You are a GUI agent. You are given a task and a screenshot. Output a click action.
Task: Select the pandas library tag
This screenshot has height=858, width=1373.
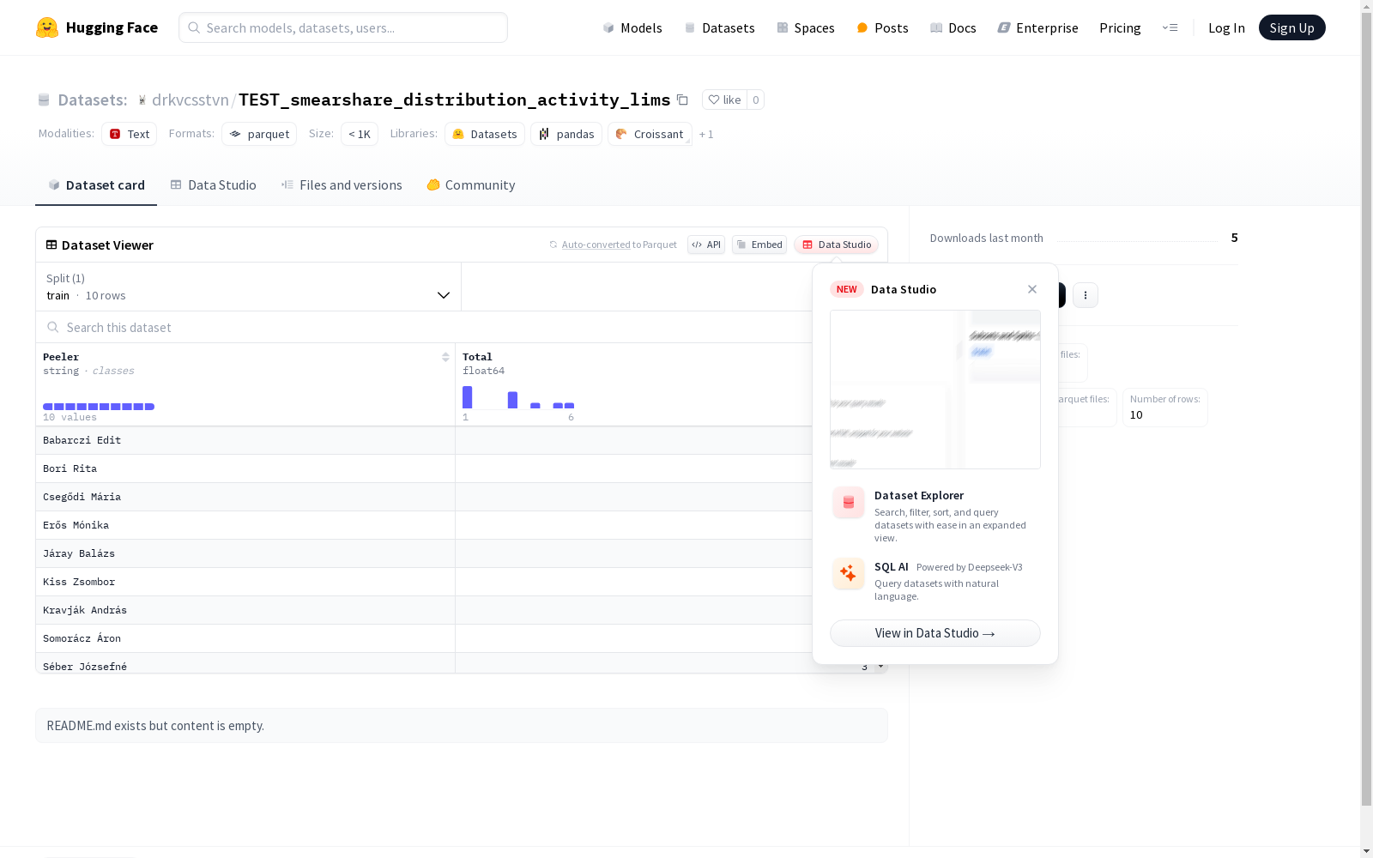[566, 134]
